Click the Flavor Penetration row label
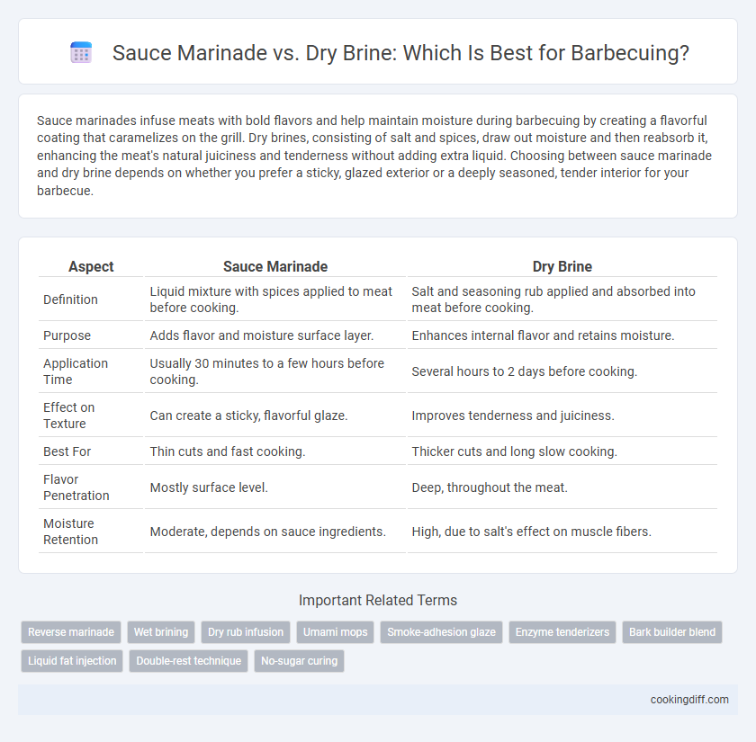The width and height of the screenshot is (756, 742). [76, 487]
